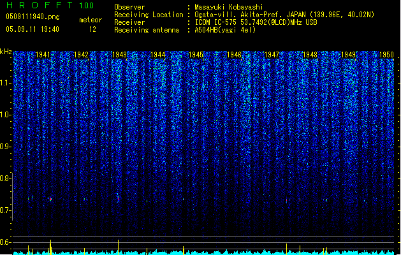This screenshot has width=401, height=255.
Task: Click the 1949 time marker
Action: click(x=348, y=55)
